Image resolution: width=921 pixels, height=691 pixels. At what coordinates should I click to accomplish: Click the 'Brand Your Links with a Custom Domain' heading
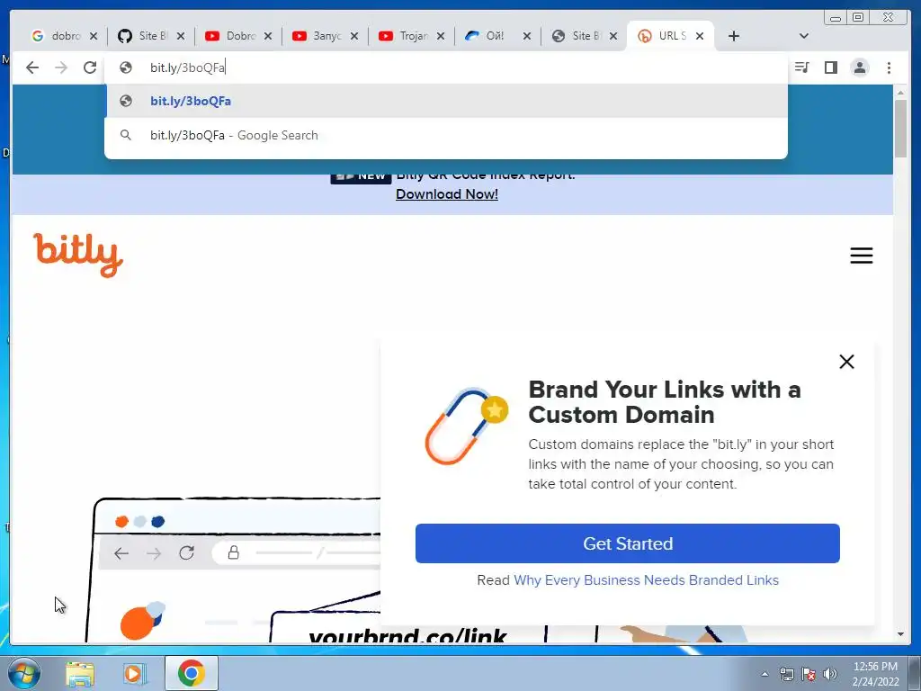(665, 402)
